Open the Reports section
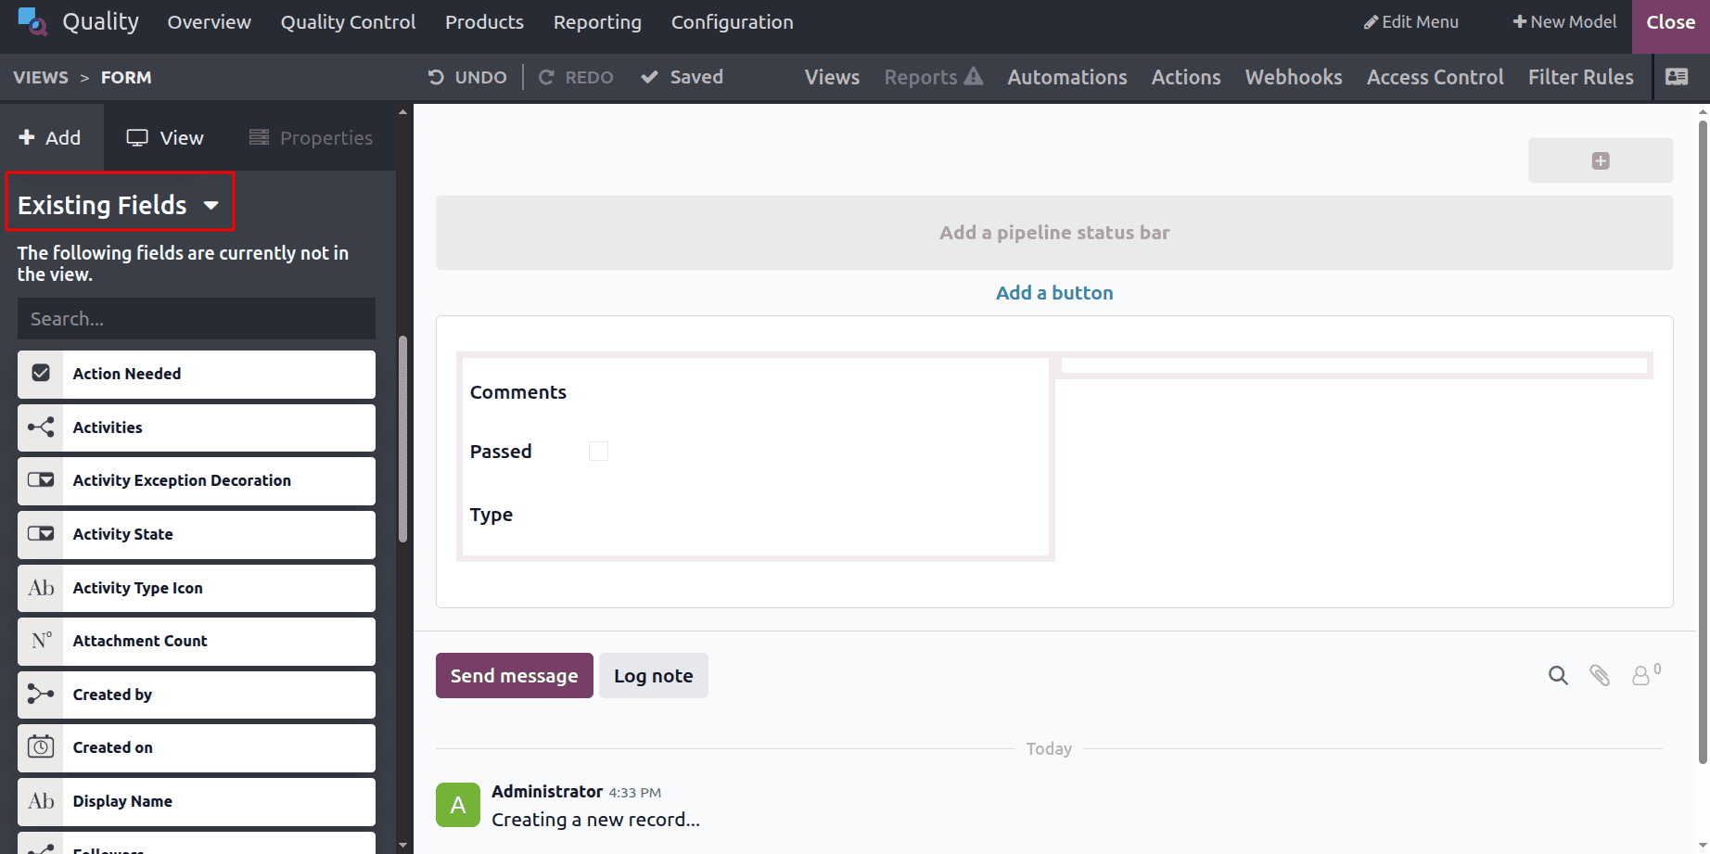The width and height of the screenshot is (1710, 854). (933, 77)
